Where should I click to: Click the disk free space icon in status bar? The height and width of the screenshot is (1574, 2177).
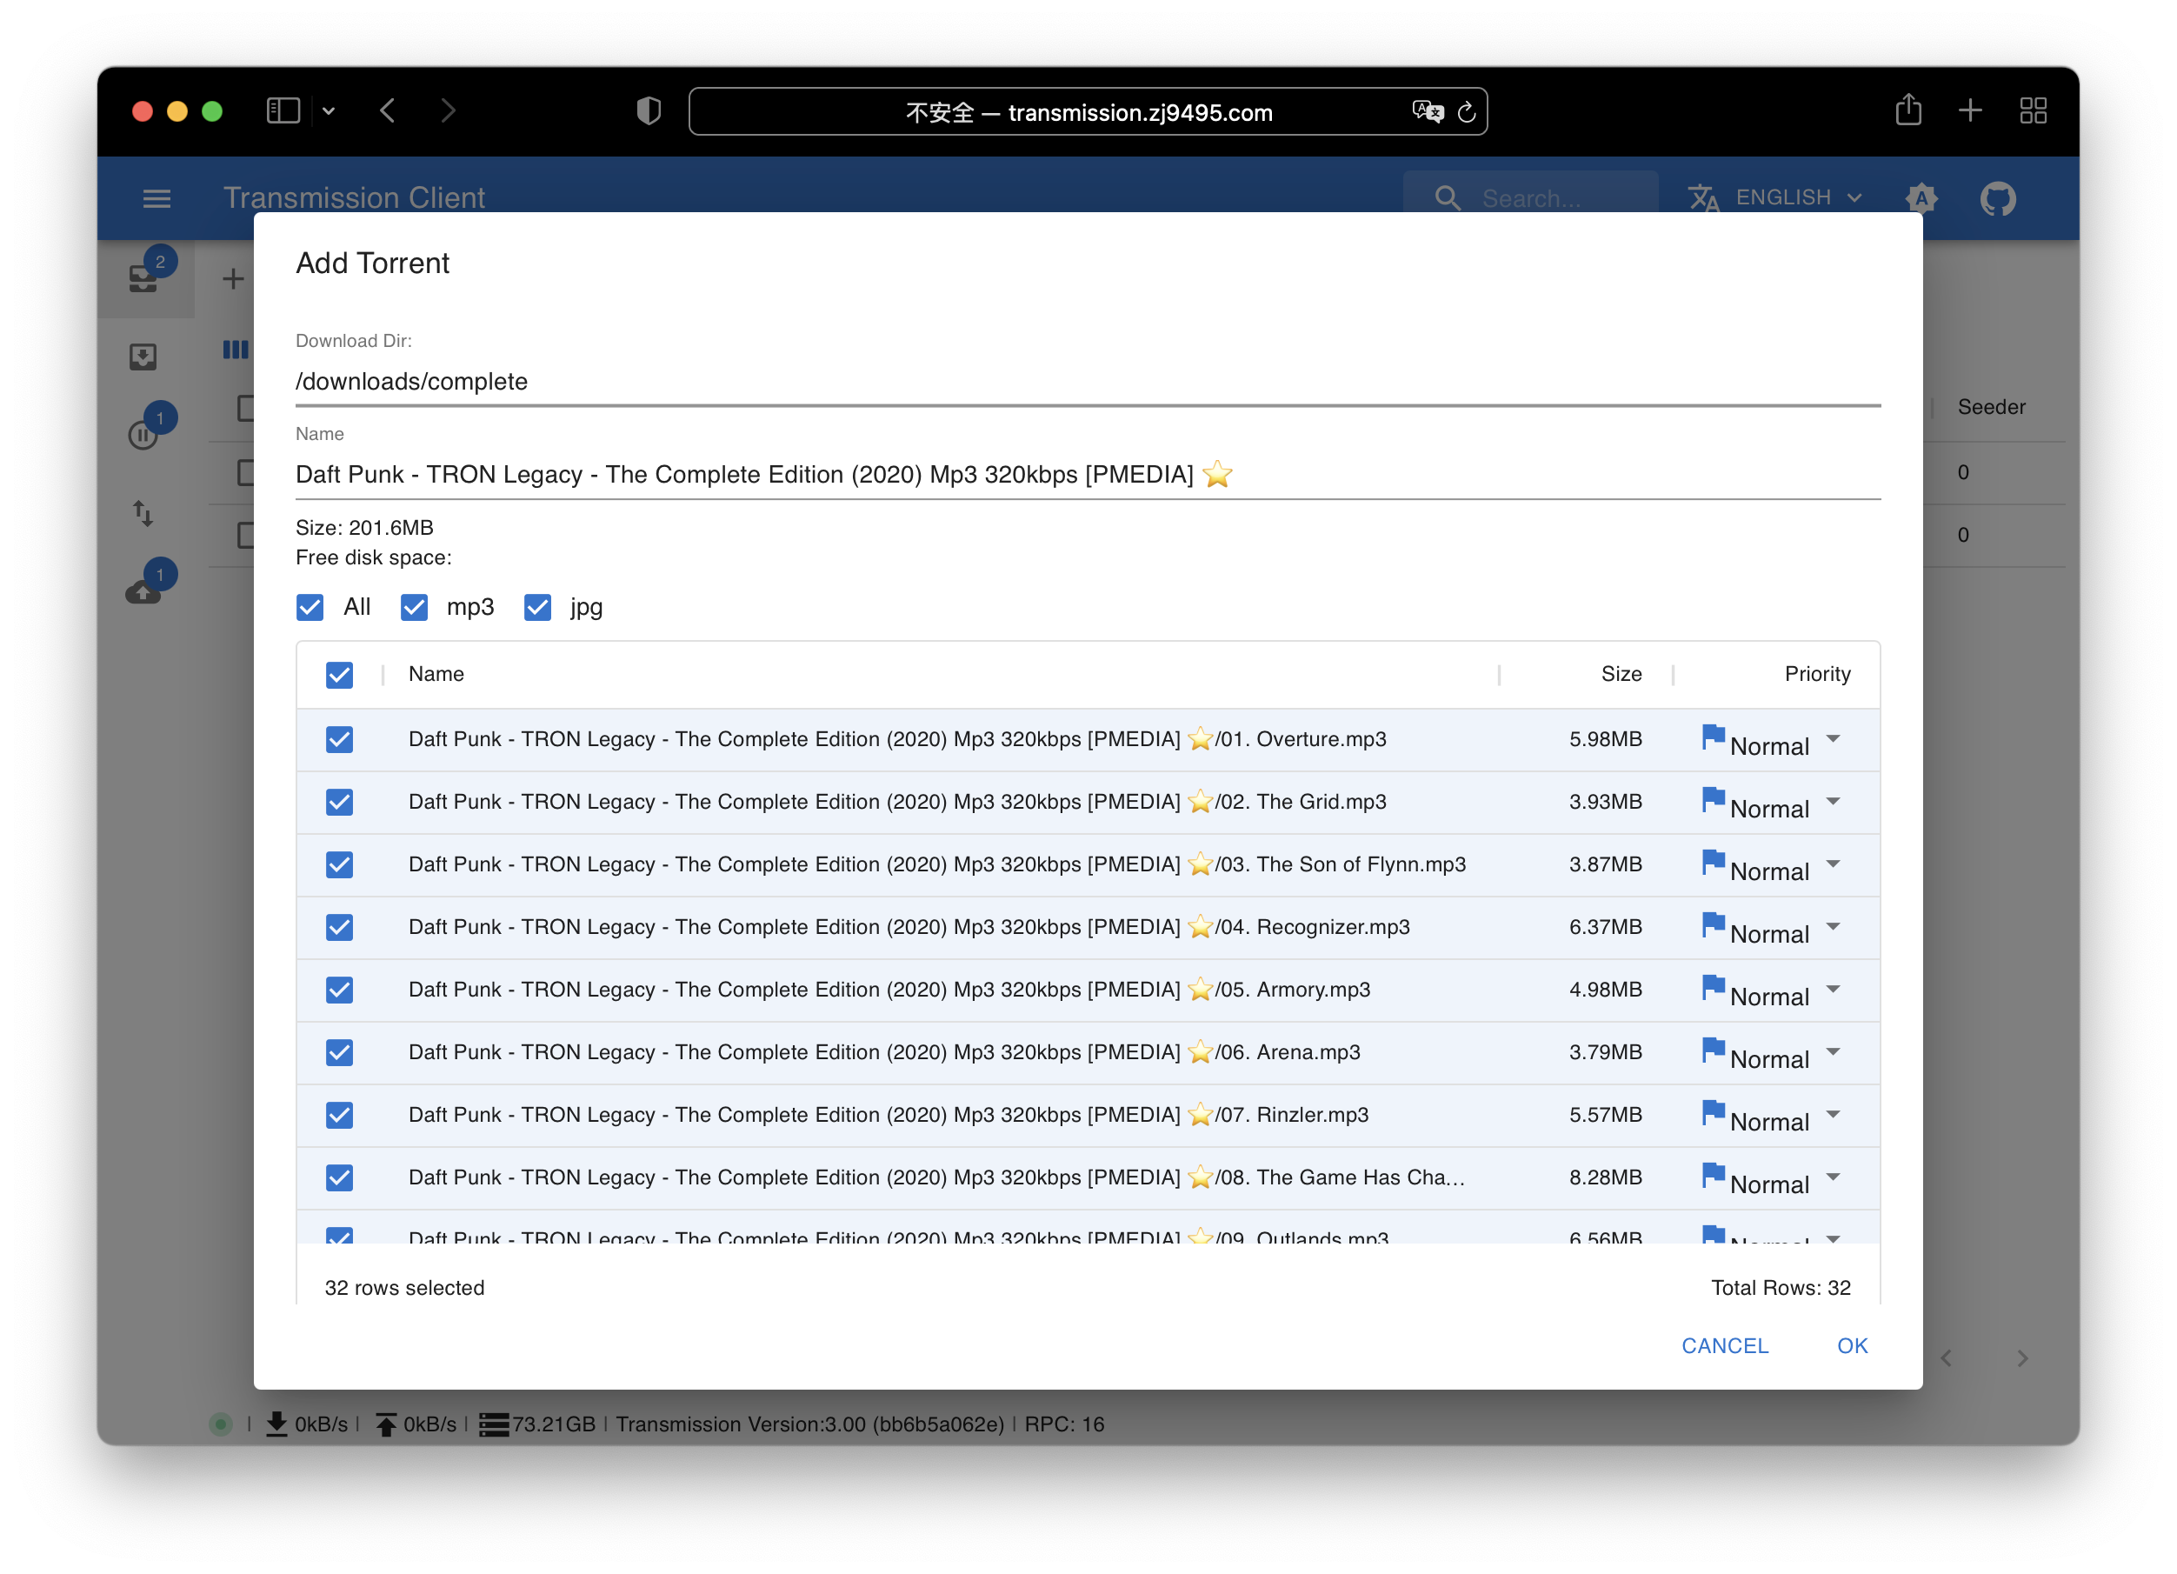(x=493, y=1424)
